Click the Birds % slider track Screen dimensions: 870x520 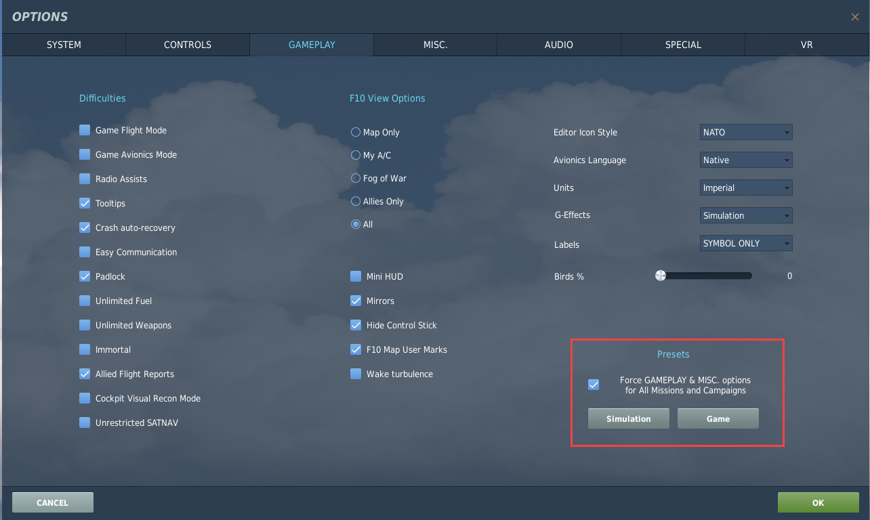click(705, 276)
